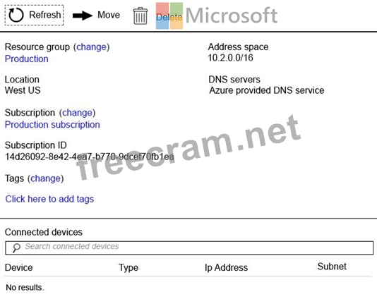Viewport: 377px width, 299px height.
Task: Open the Production resource group link
Action: click(27, 59)
